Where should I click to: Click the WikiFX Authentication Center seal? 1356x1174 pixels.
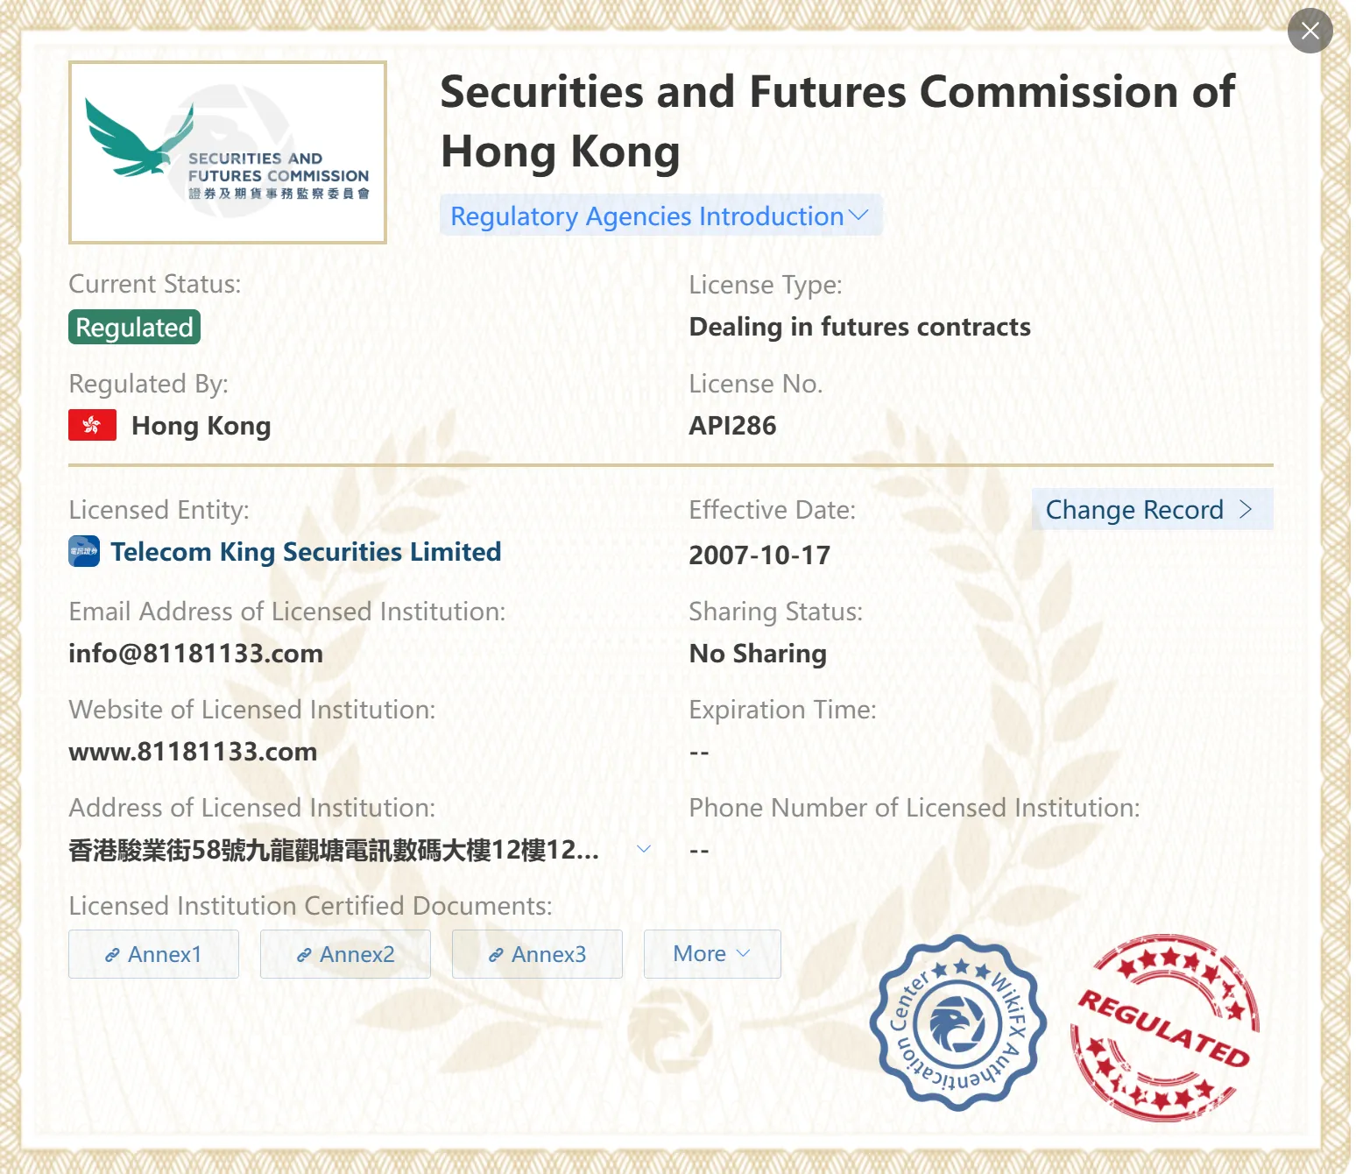tap(958, 1023)
